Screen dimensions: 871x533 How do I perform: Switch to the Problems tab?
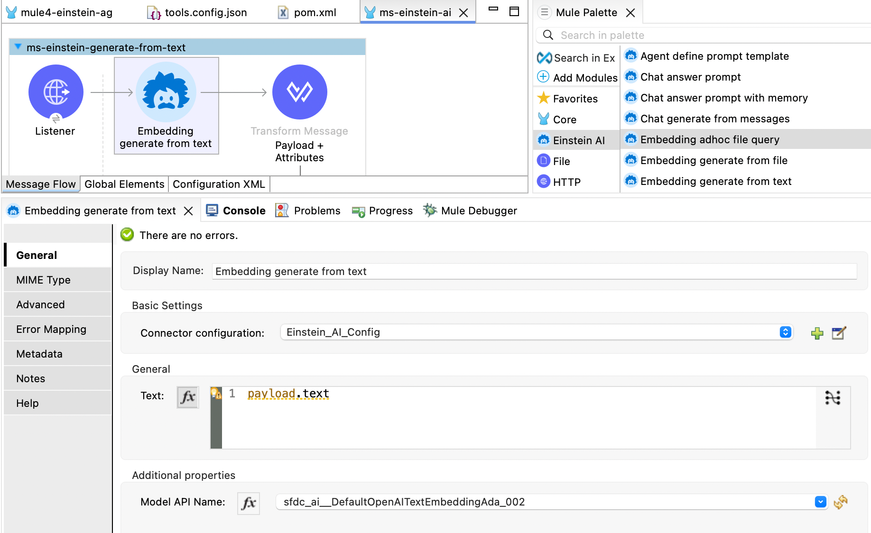point(308,211)
